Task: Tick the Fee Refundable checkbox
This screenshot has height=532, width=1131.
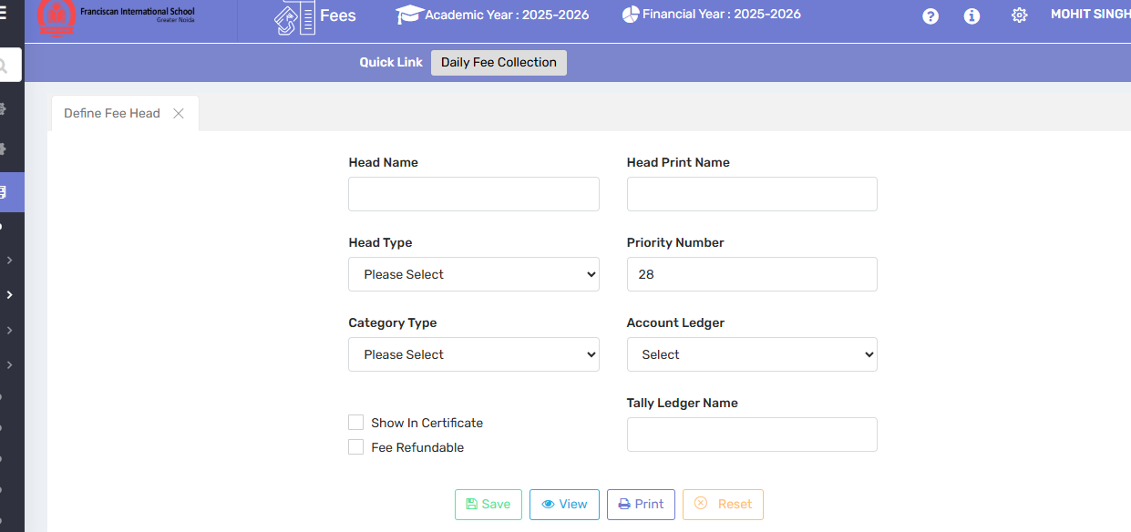Action: tap(356, 447)
